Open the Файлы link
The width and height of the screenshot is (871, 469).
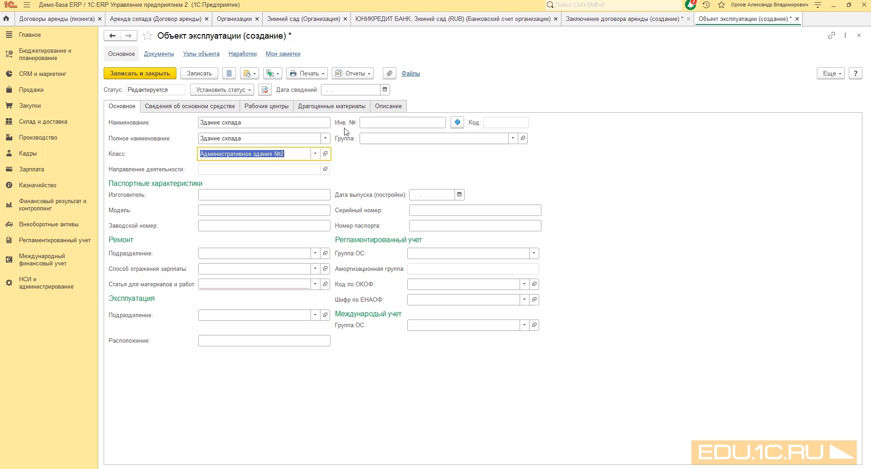click(x=410, y=74)
